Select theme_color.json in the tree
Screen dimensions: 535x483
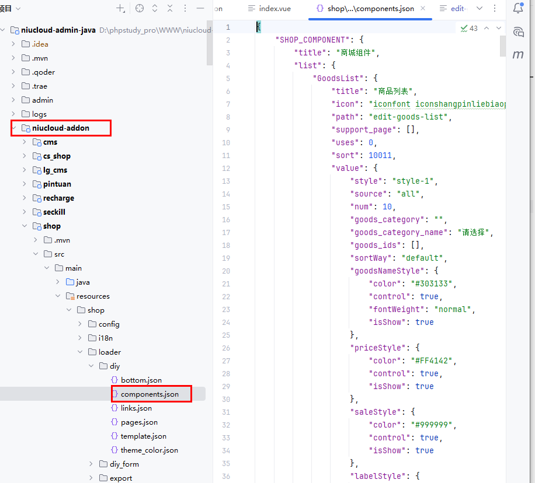(149, 450)
